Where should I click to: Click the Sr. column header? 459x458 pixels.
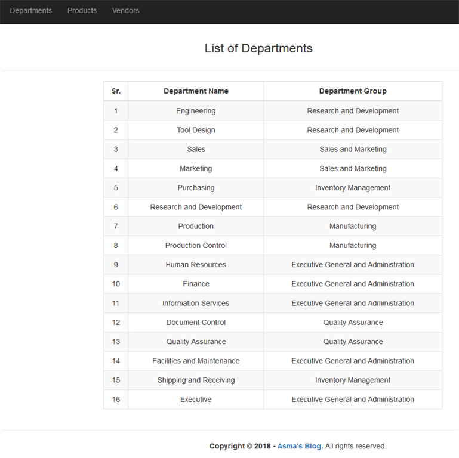[116, 91]
